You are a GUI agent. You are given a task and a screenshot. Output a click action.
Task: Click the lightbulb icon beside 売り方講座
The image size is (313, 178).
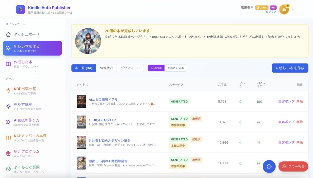[x=8, y=106]
